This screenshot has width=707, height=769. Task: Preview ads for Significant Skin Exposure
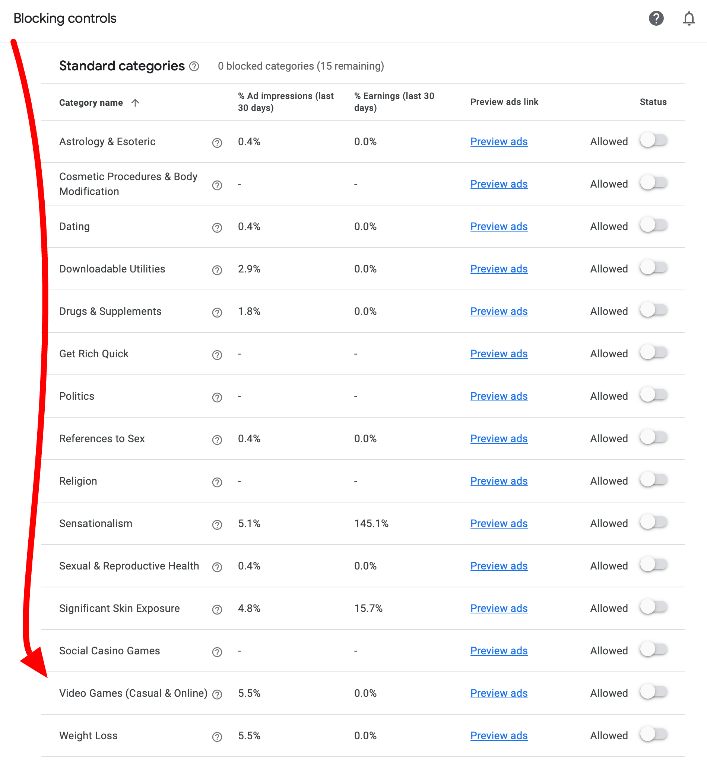pyautogui.click(x=498, y=608)
